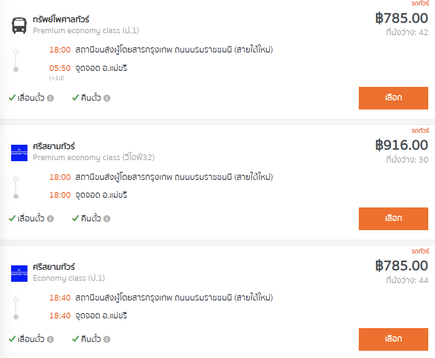Image resolution: width=435 pixels, height=358 pixels.
Task: Click the รถทัวร์ tag above ฿916.00
Action: click(x=420, y=130)
